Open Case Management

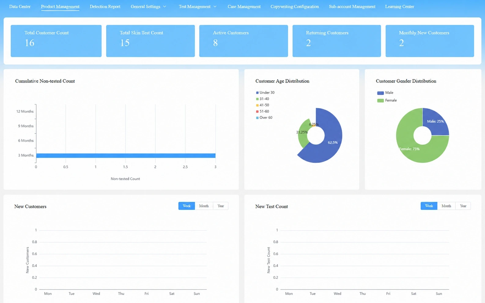point(244,6)
